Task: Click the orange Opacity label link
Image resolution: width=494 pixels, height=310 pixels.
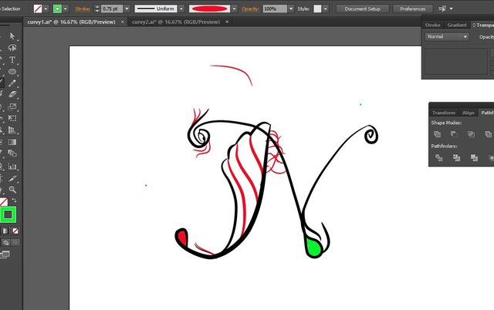Action: coord(250,8)
